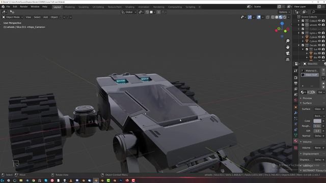326x183 pixels.
Task: Open the Window menu
Action: (x=35, y=7)
